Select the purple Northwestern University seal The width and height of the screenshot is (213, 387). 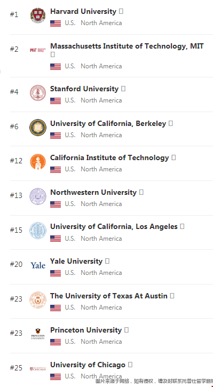pyautogui.click(x=38, y=196)
